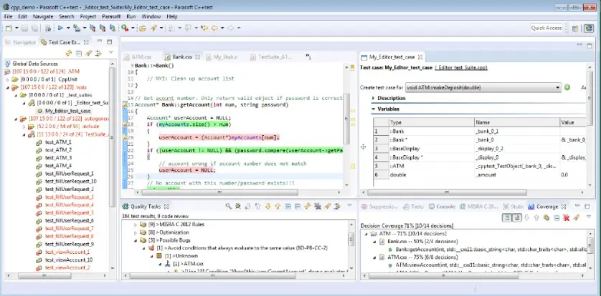
Task: Click the Bank.cxx -- 50% coverage entry
Action: tap(422, 242)
